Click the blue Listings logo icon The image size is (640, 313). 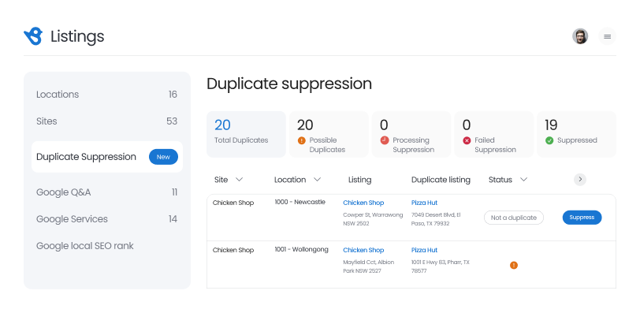pos(33,36)
